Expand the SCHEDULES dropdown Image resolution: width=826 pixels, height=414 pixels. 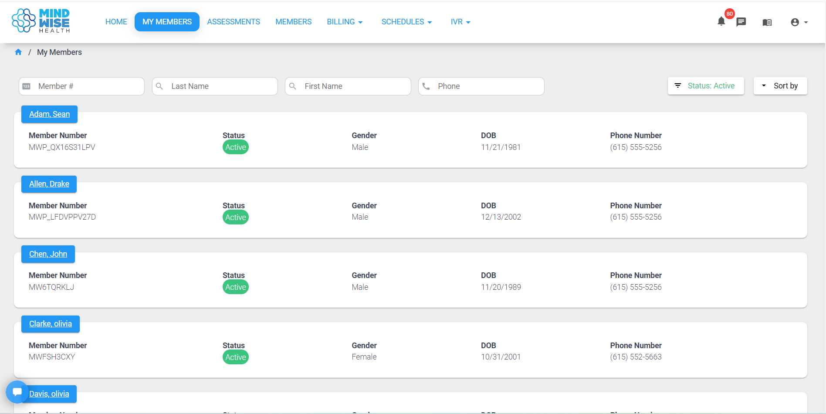pyautogui.click(x=406, y=21)
